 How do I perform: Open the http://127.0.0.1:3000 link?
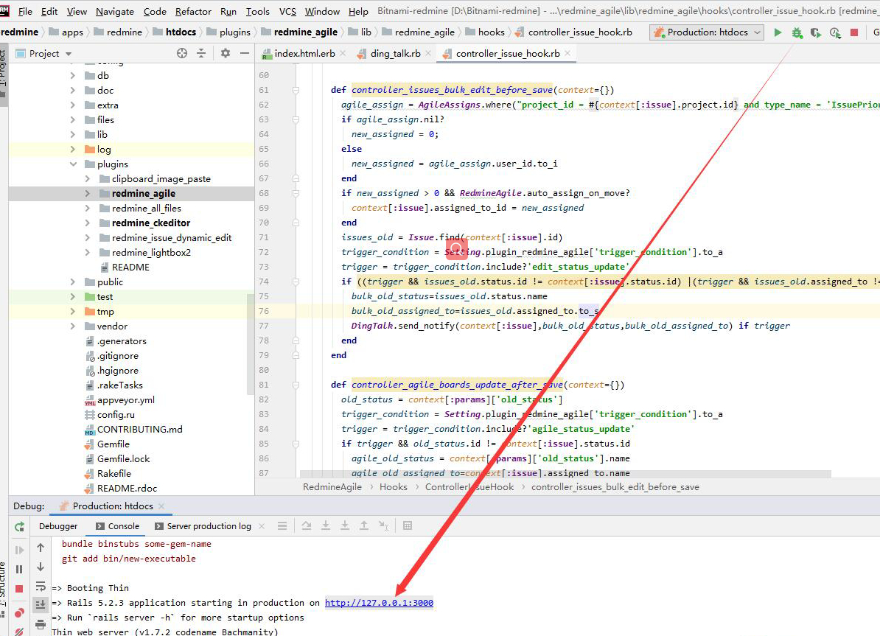coord(379,603)
